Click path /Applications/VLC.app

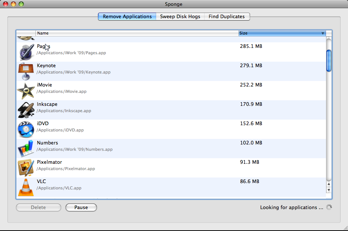59,188
